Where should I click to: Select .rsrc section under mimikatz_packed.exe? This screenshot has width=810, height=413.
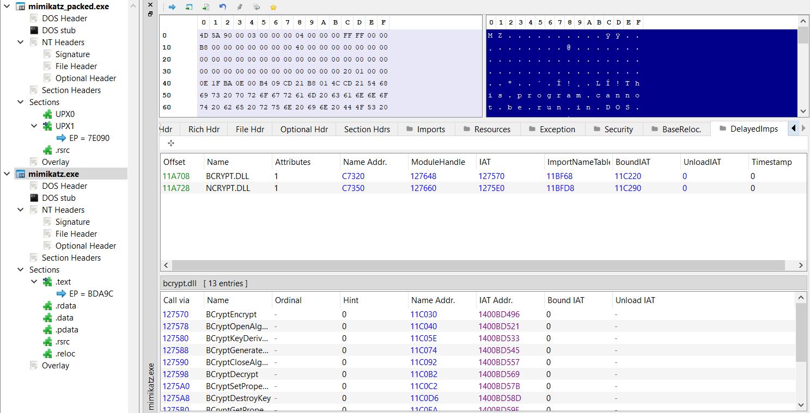(56, 150)
